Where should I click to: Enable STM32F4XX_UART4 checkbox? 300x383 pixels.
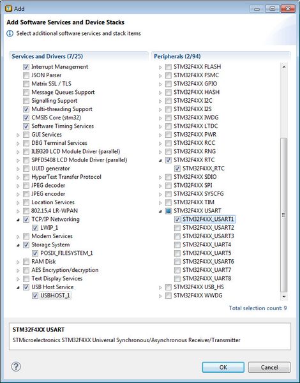point(177,244)
